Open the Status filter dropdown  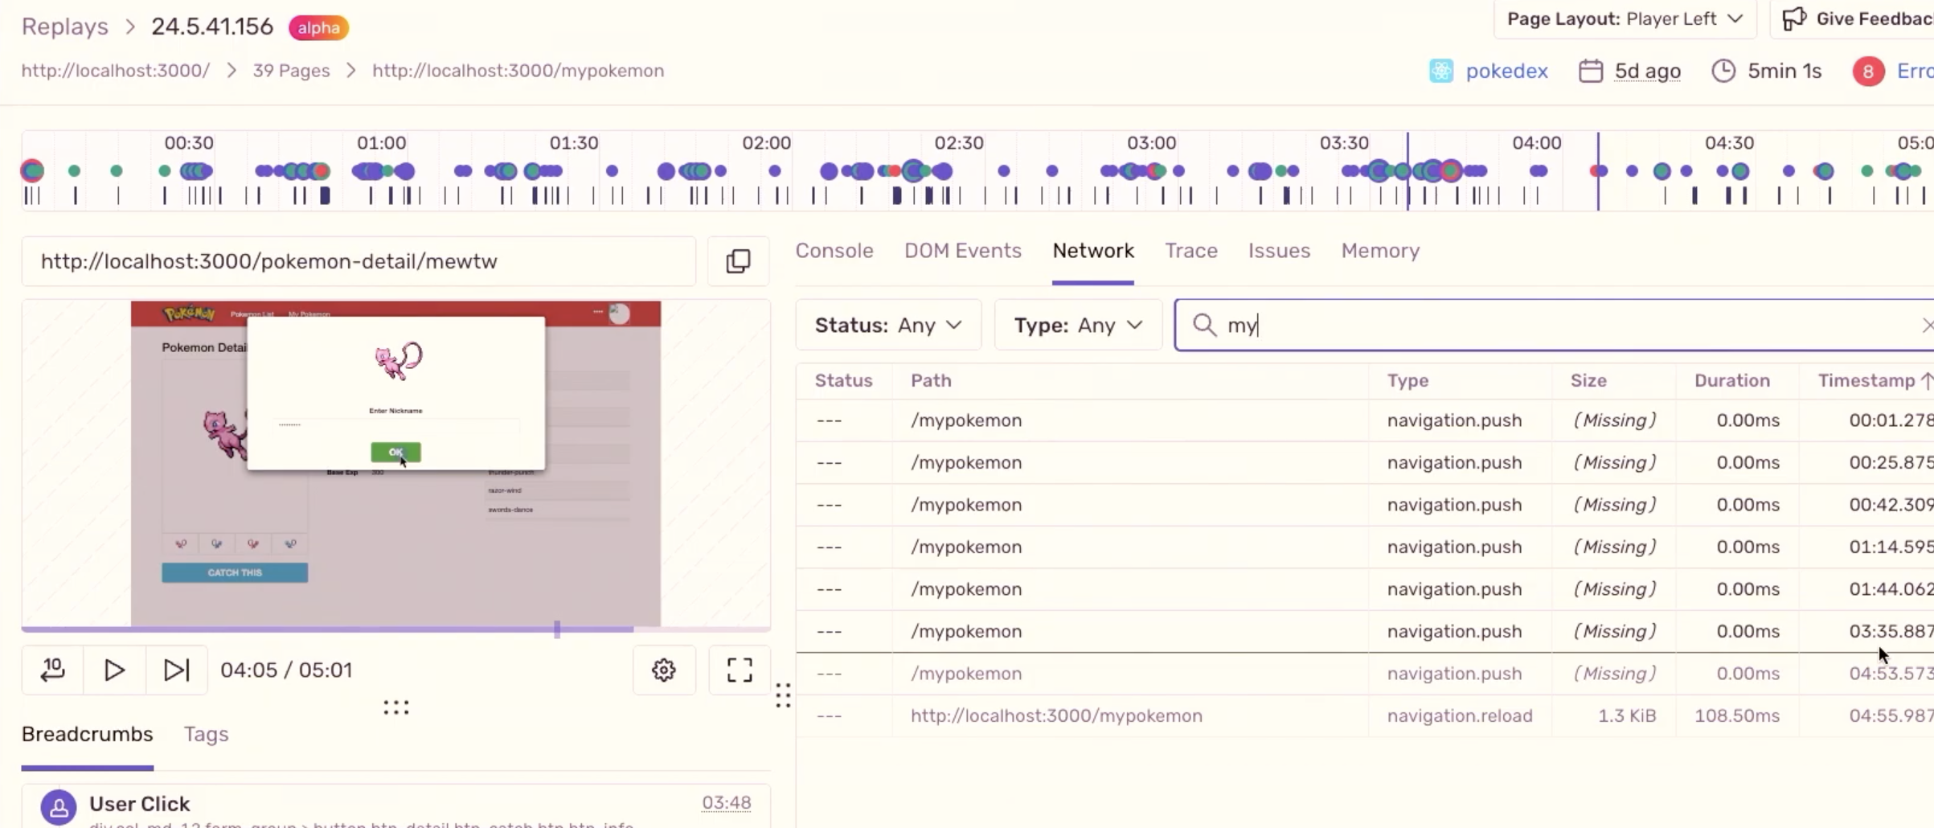(887, 325)
